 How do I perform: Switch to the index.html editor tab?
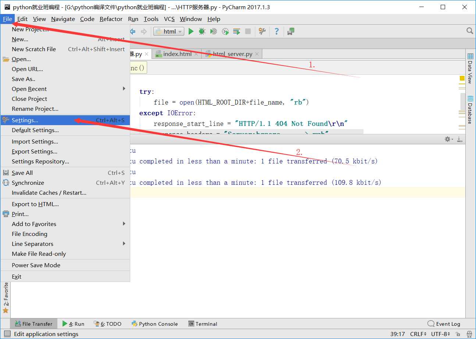(177, 54)
